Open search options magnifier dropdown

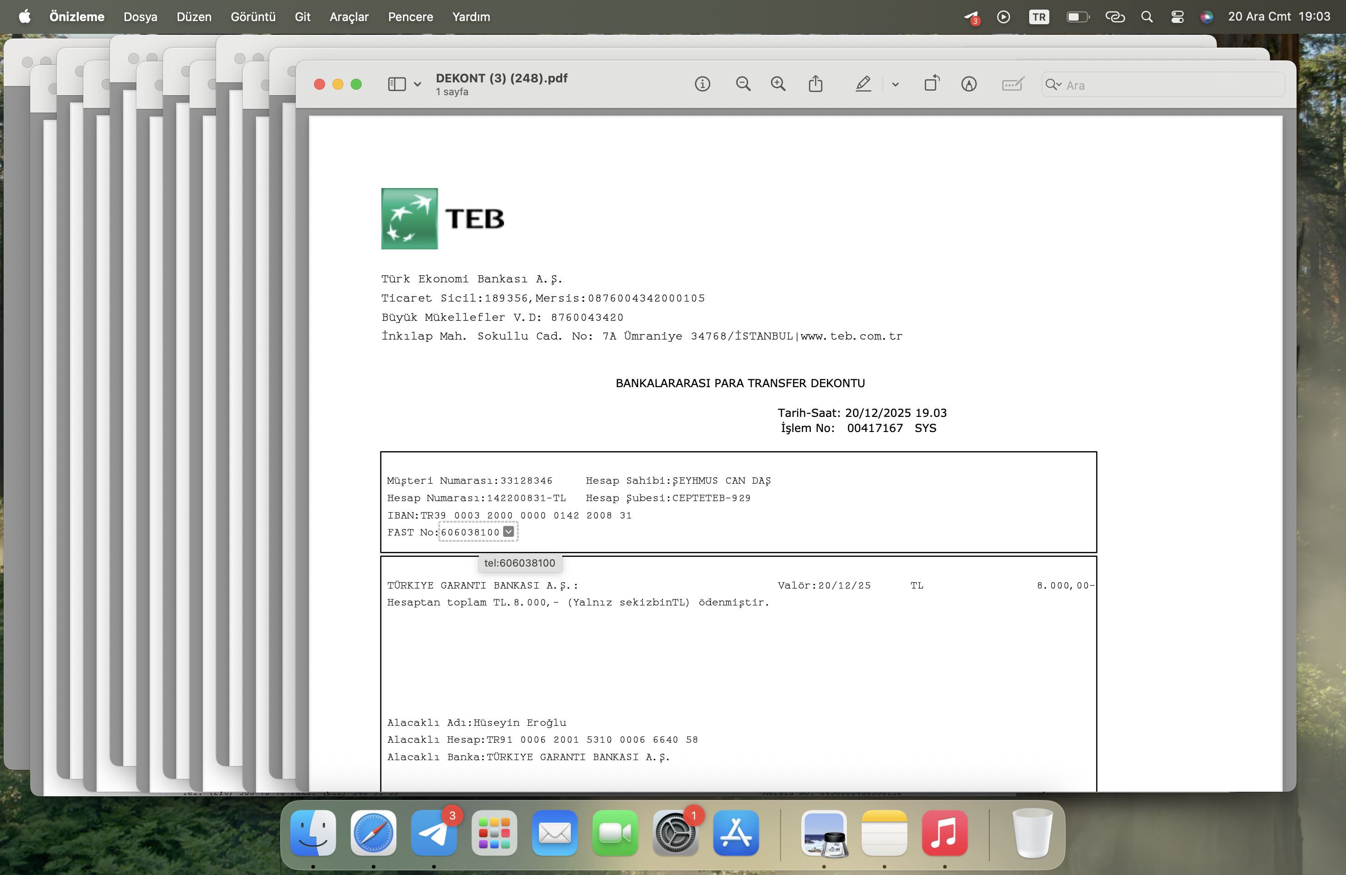(1053, 85)
